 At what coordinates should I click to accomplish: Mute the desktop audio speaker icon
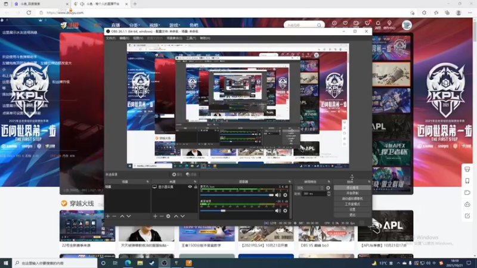point(278,211)
